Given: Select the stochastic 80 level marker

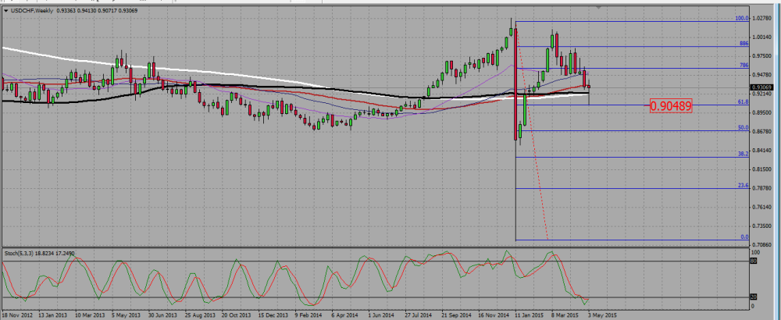Looking at the screenshot, I should tap(754, 260).
